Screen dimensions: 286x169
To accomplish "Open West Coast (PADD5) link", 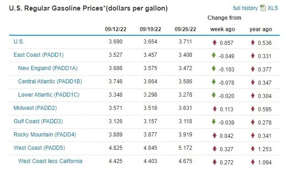I will pyautogui.click(x=39, y=148).
